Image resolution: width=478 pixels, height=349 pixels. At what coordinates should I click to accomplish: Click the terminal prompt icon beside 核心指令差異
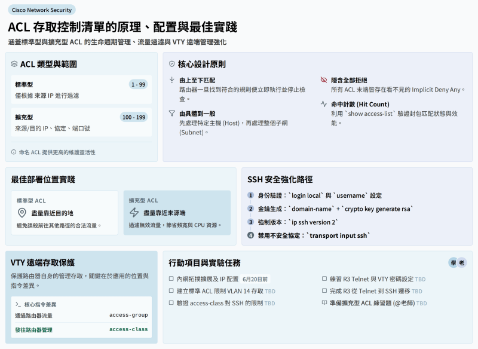coord(19,304)
